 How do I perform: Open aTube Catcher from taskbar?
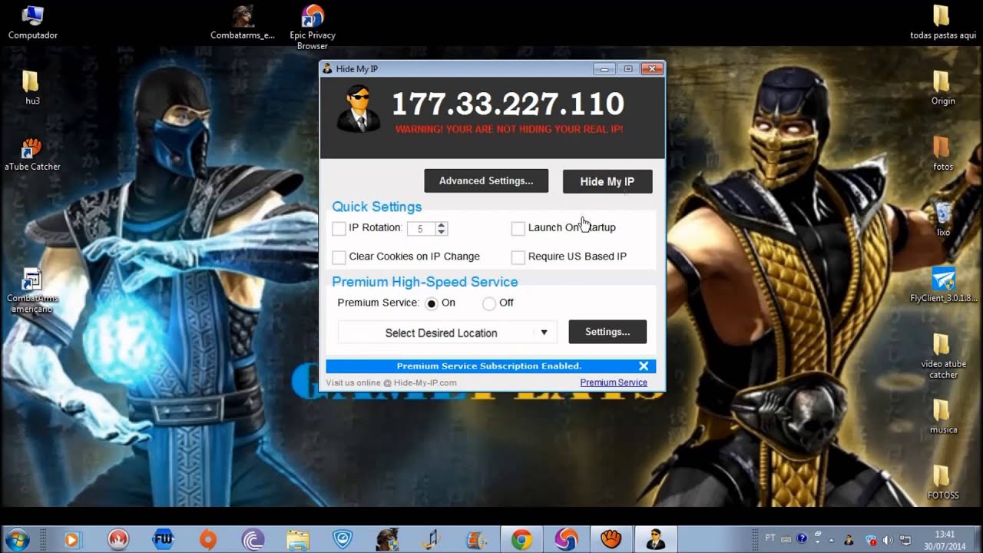pos(611,540)
